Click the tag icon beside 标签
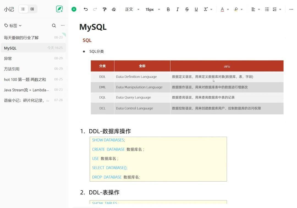Image resolution: width=297 pixels, height=208 pixels. 6,25
